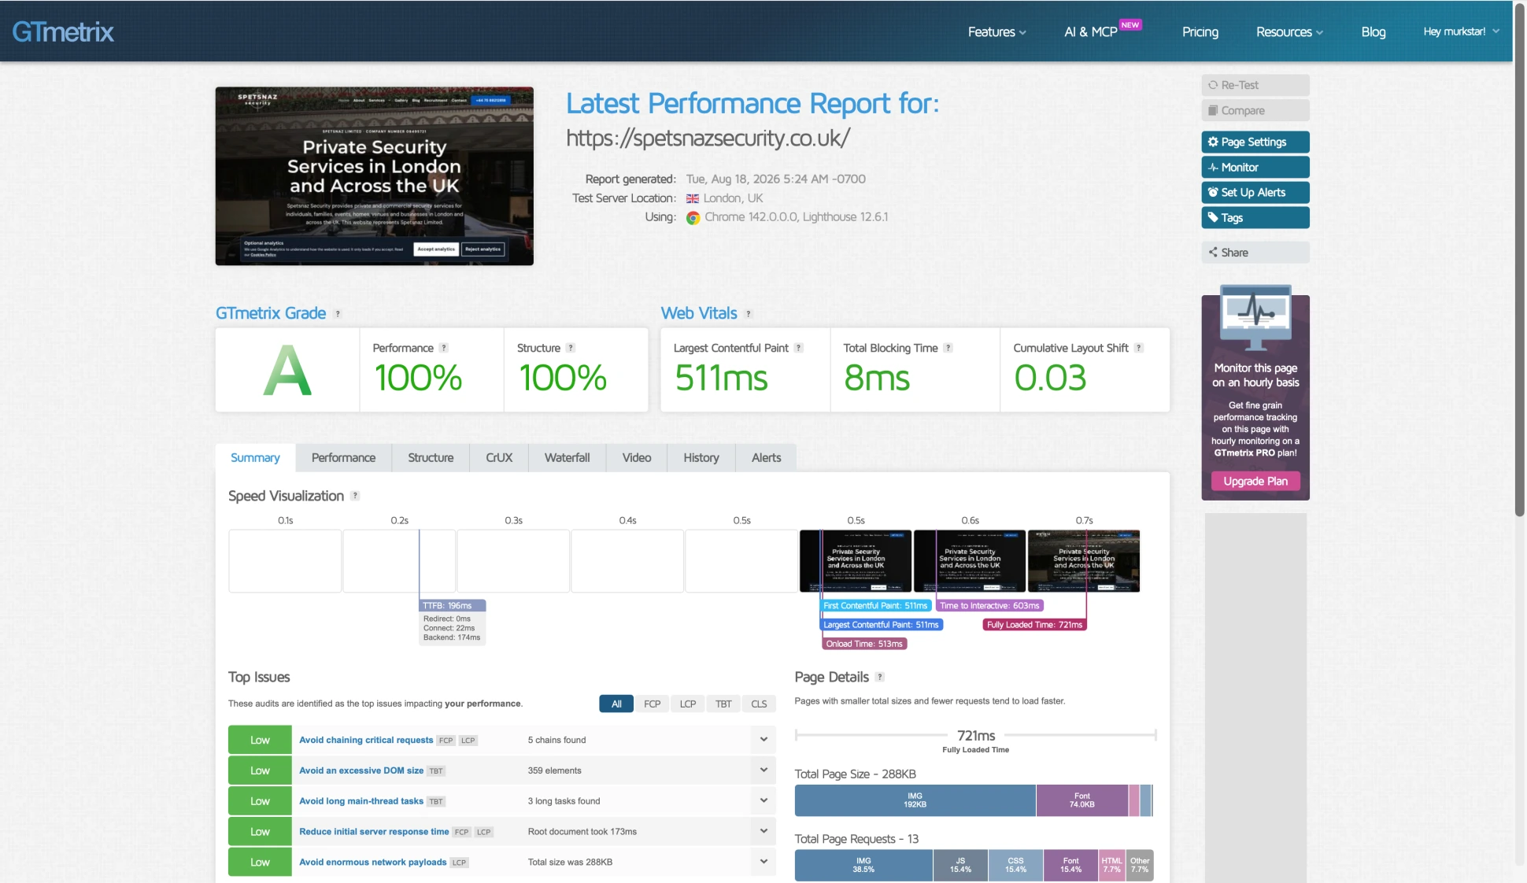
Task: Open the Avoid enormous network payloads link
Action: click(372, 863)
